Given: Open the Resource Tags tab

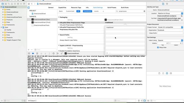Looking at the screenshot, I should pos(76,7).
